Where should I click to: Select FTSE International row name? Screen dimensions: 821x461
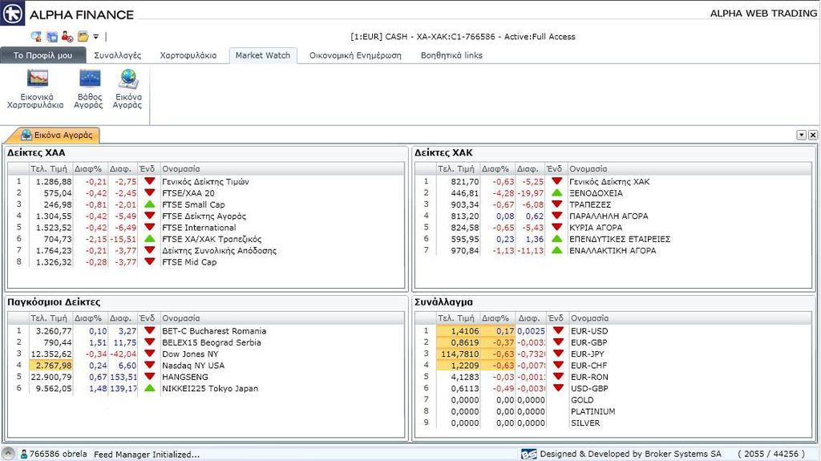[x=199, y=228]
